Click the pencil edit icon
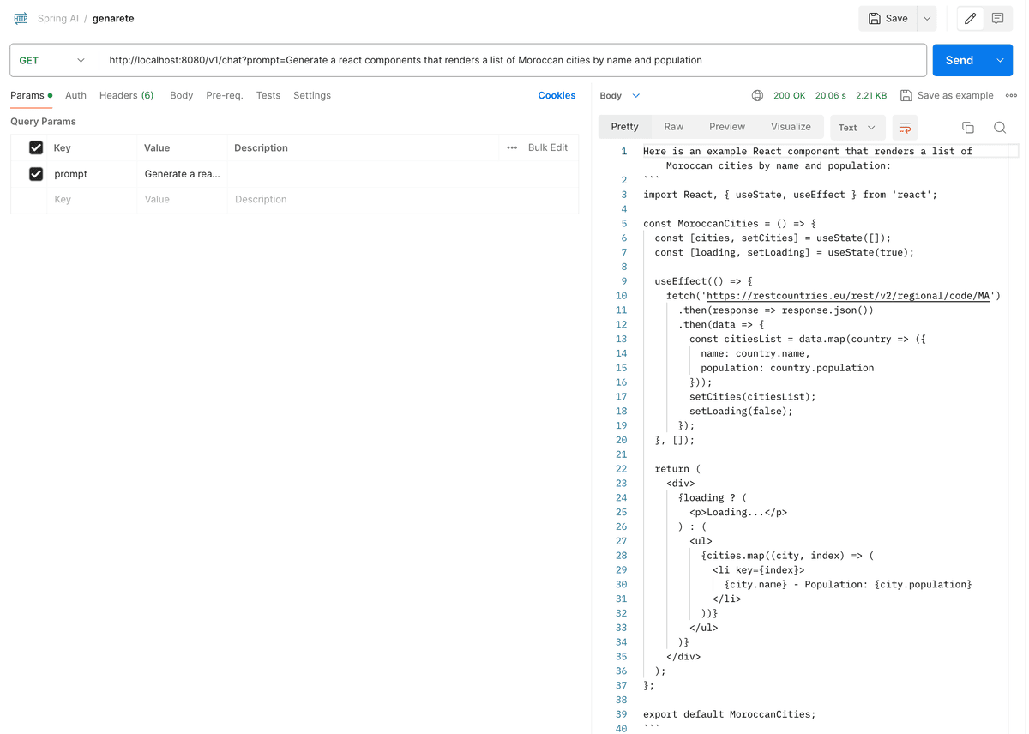Screen dimensions: 1029x734 pyautogui.click(x=970, y=18)
